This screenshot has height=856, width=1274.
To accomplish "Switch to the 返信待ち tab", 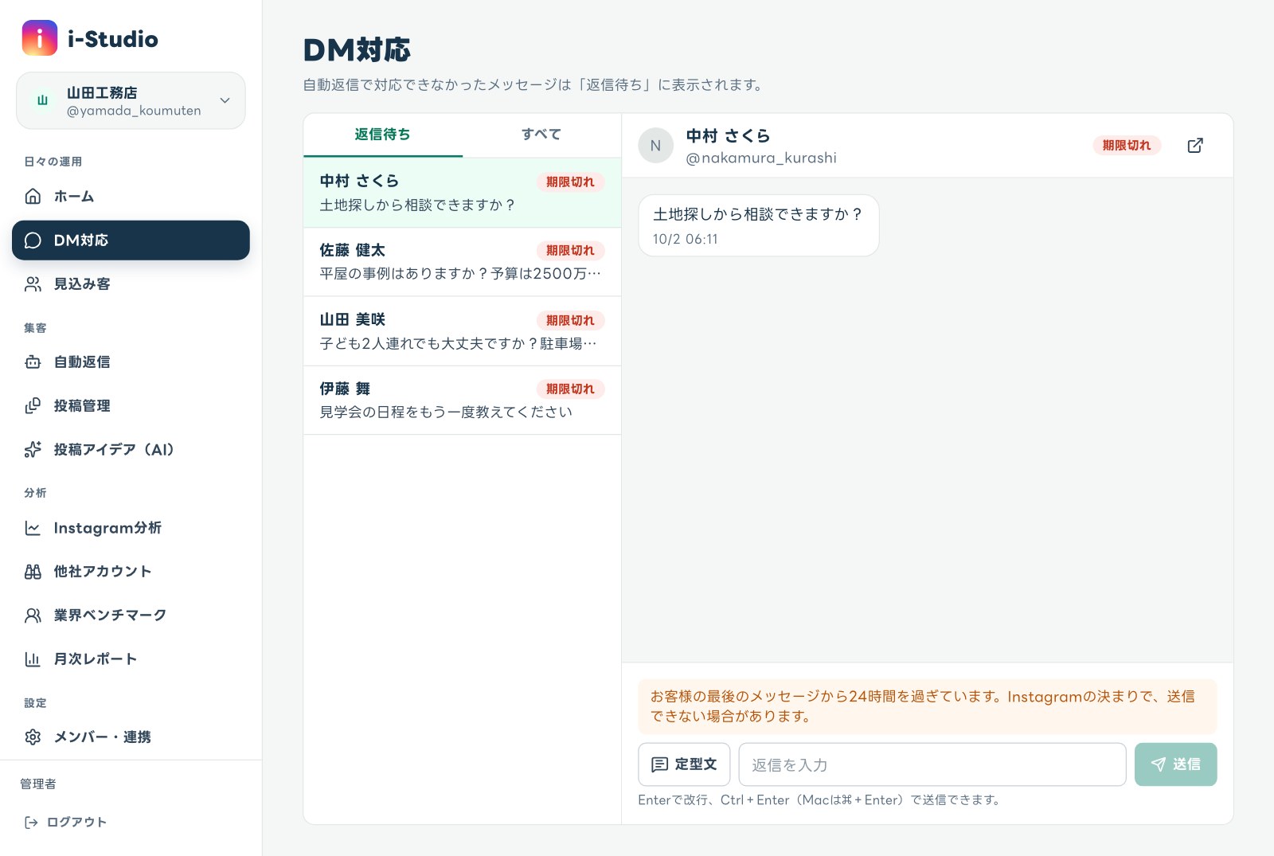I will point(383,135).
